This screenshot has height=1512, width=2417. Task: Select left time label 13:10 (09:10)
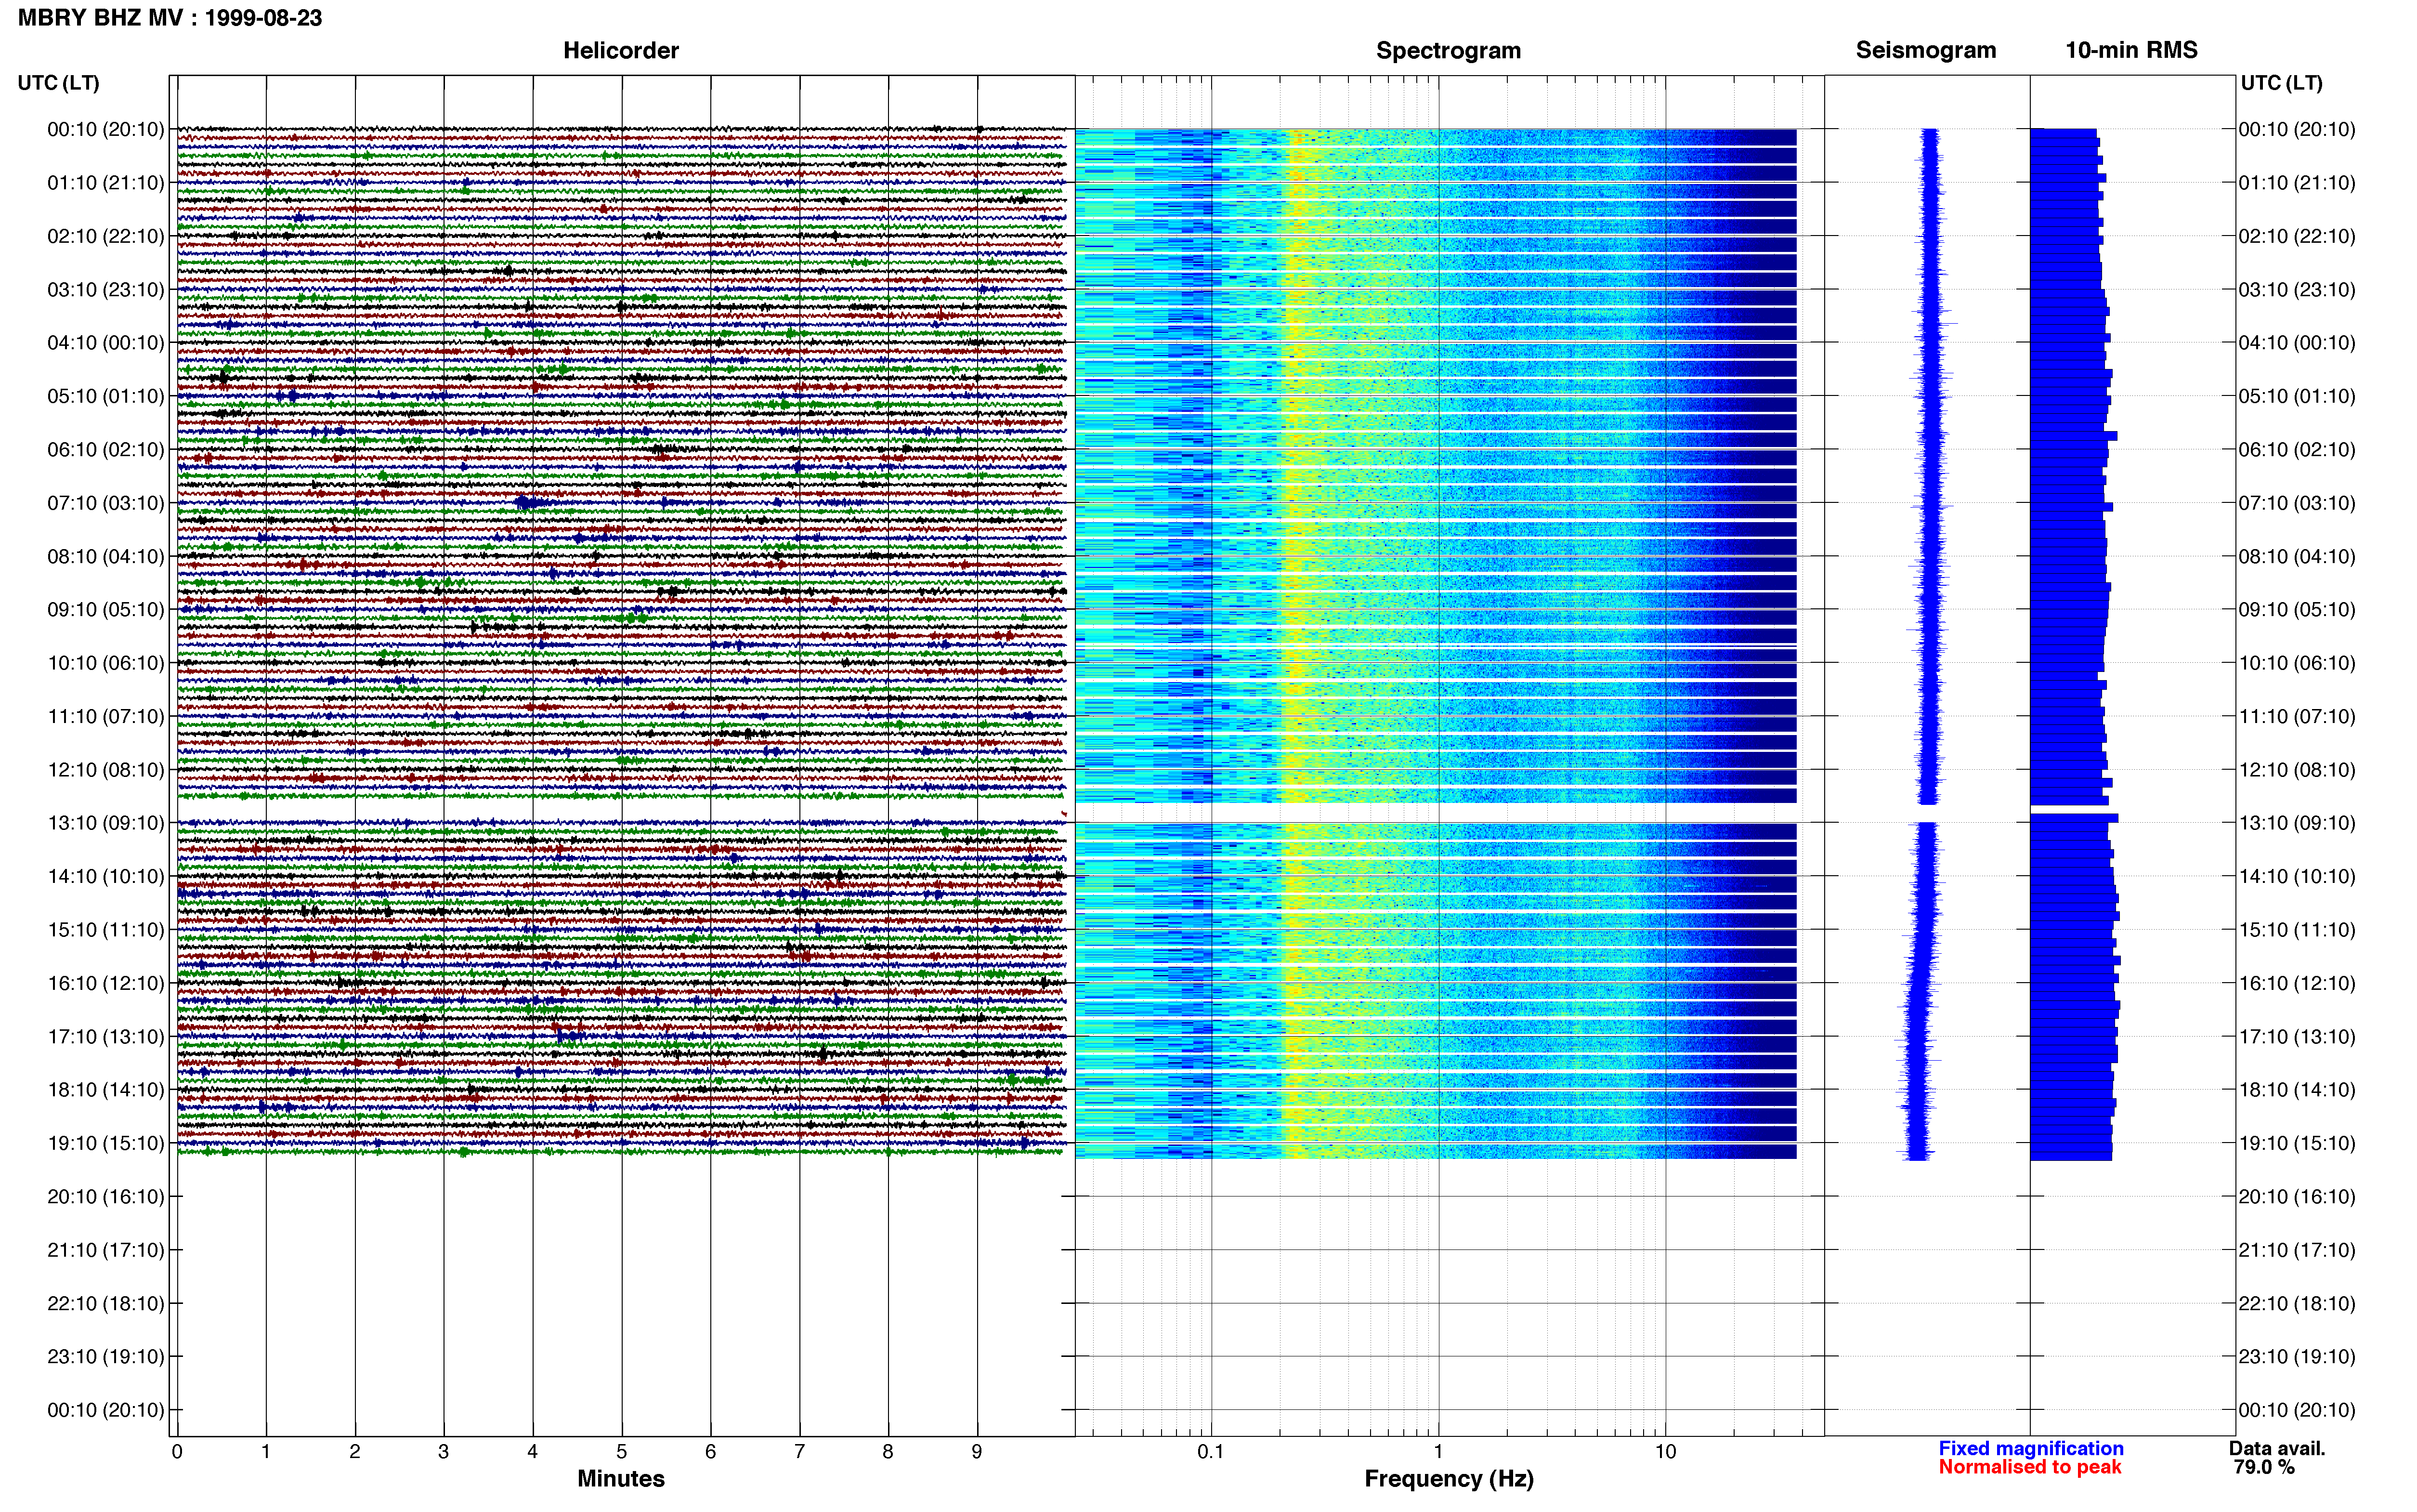pos(106,823)
